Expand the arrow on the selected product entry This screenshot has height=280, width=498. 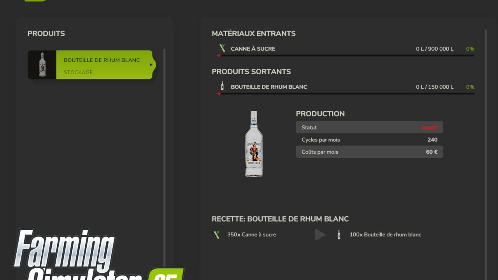click(x=151, y=65)
